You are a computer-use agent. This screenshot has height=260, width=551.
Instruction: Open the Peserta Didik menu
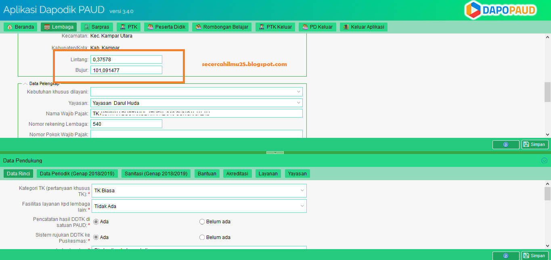[166, 27]
